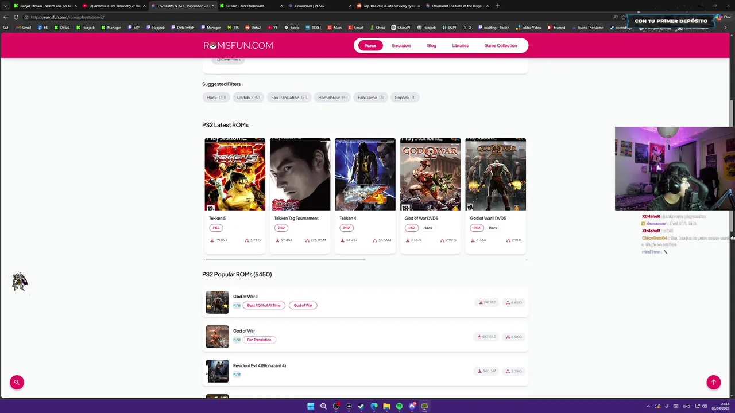Viewport: 735px width, 413px height.
Task: Open the pink search floating button
Action: pyautogui.click(x=17, y=382)
